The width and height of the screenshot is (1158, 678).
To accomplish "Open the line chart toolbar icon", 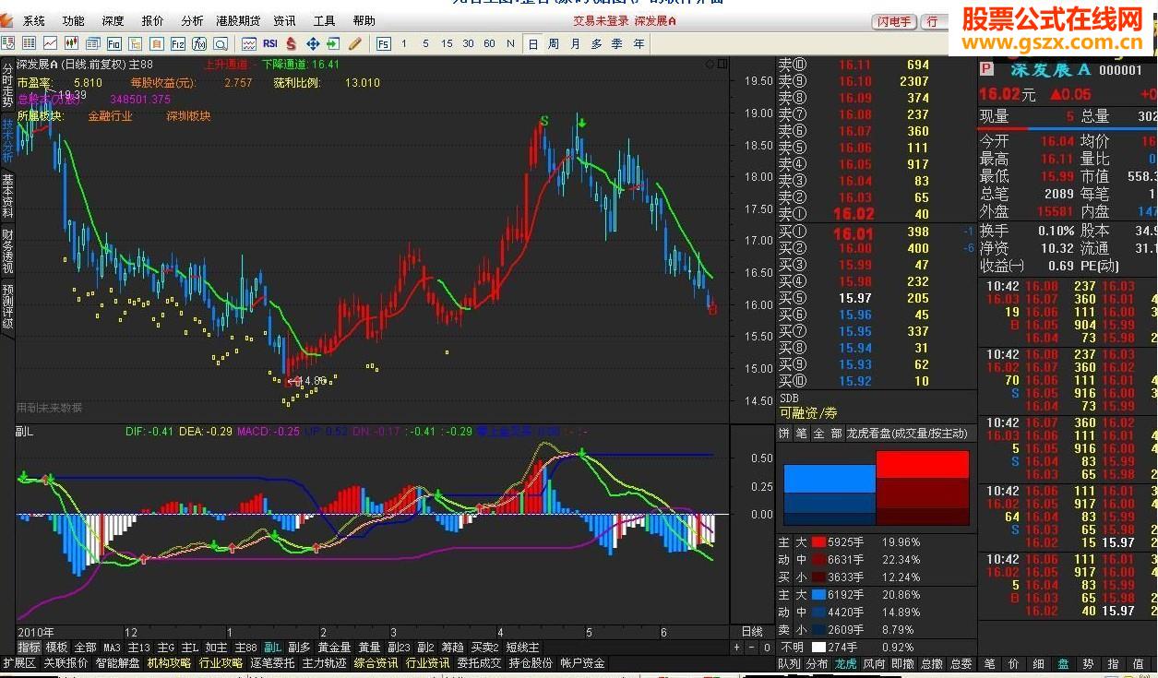I will [x=51, y=43].
